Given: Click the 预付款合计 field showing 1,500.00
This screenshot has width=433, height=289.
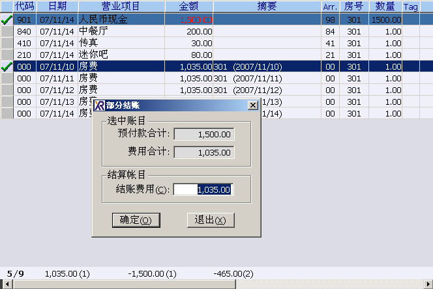Looking at the screenshot, I should 203,134.
